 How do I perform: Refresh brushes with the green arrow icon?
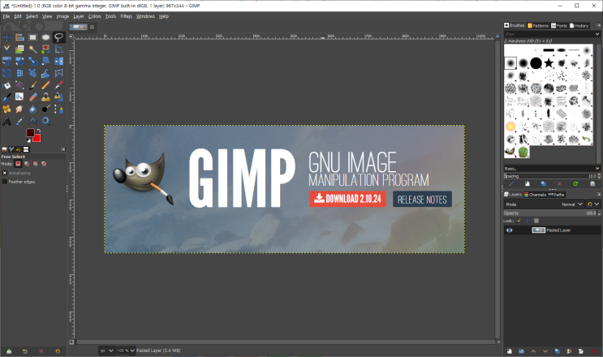tap(575, 184)
